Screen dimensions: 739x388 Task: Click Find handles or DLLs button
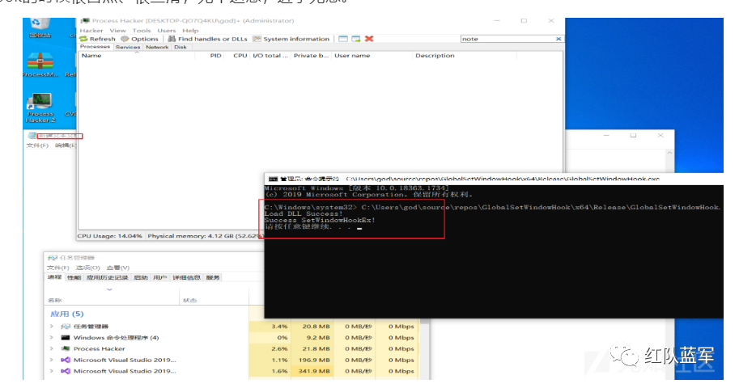click(x=208, y=39)
